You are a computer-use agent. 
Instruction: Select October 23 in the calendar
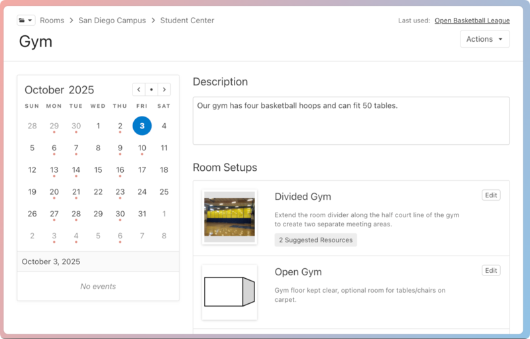120,192
